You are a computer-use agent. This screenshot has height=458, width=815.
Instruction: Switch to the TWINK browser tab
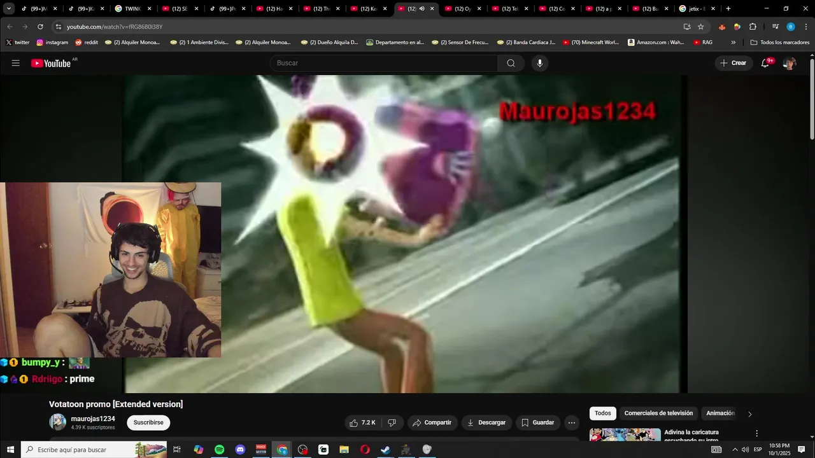(132, 9)
